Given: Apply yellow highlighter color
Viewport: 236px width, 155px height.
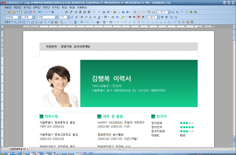Looking at the screenshot, I should point(123,17).
